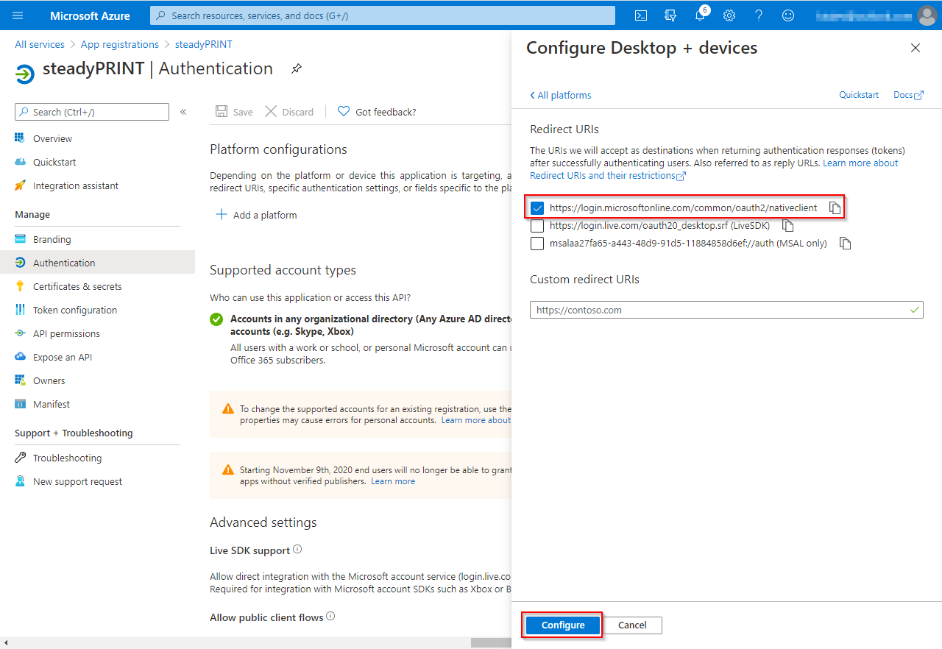942x649 pixels.
Task: Check the msal auth (MSAL only) checkbox
Action: [537, 244]
